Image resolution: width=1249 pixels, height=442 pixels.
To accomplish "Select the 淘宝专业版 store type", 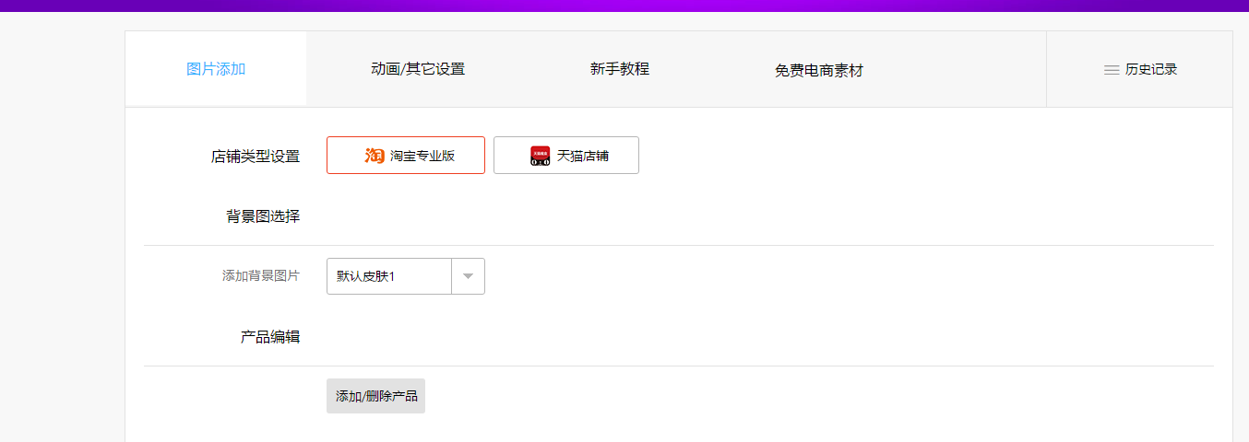I will (406, 155).
